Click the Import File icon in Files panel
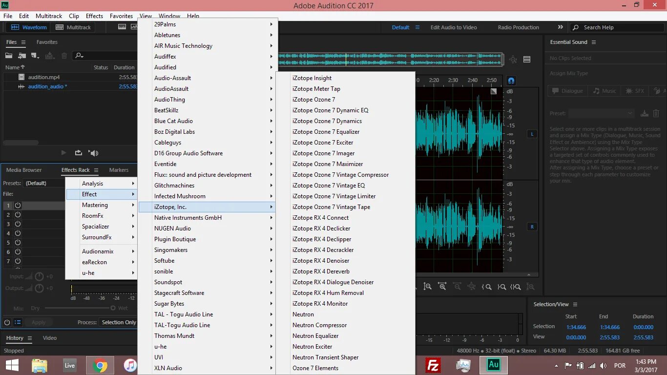This screenshot has width=667, height=375. (22, 56)
